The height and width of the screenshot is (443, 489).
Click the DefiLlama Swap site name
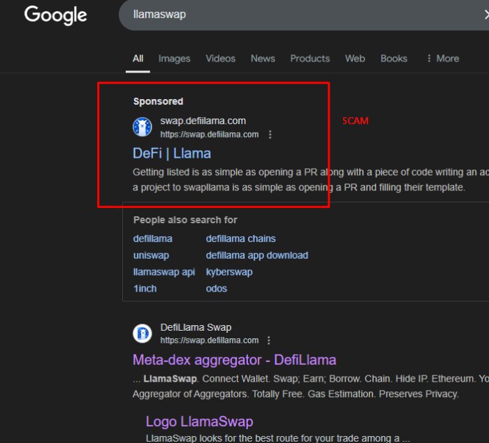pyautogui.click(x=196, y=327)
